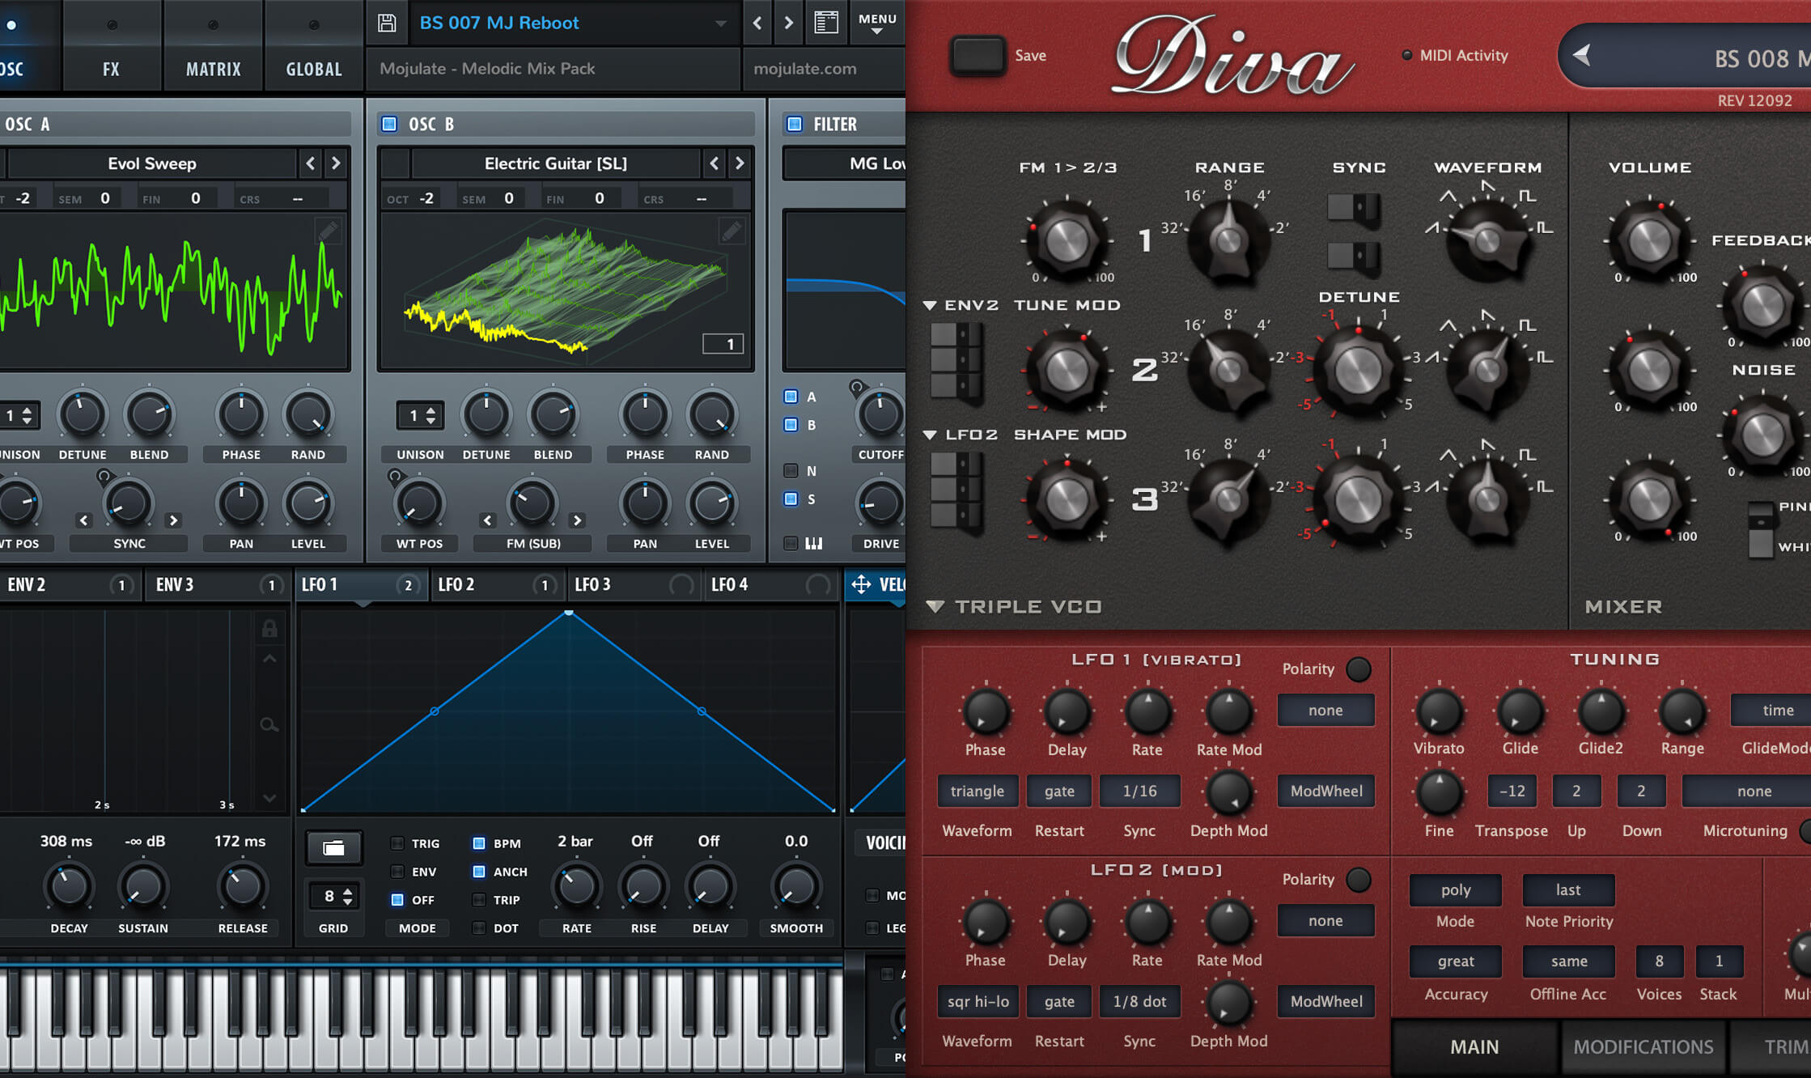Click the envelope lock icon
The image size is (1811, 1078).
[269, 628]
